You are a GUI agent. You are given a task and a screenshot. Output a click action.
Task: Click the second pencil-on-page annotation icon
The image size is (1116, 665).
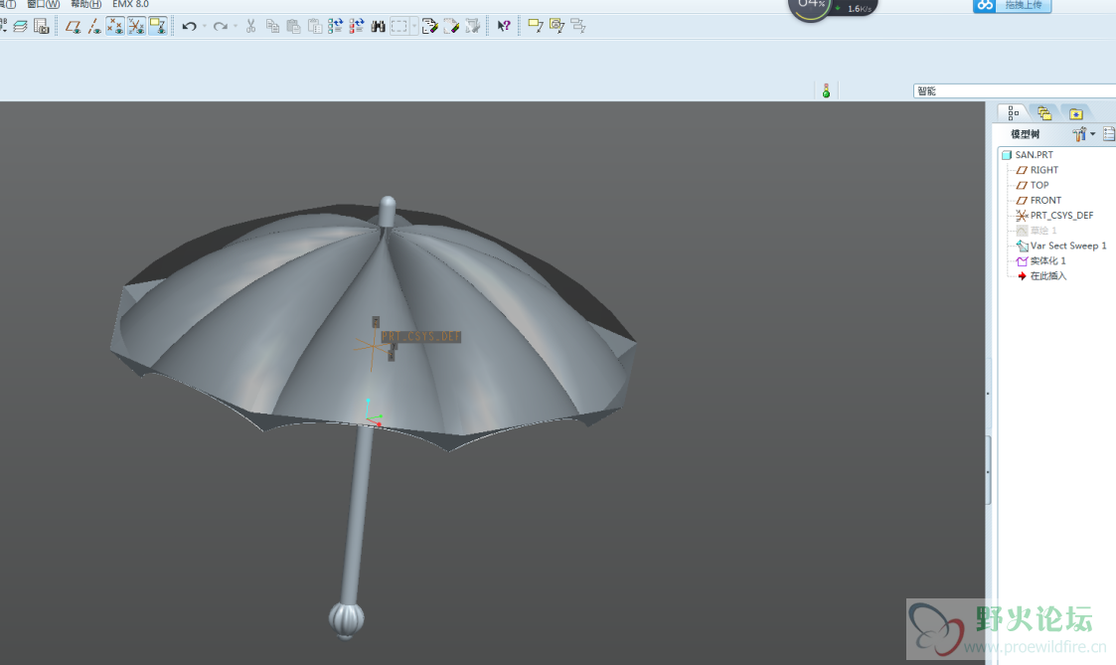(x=451, y=27)
